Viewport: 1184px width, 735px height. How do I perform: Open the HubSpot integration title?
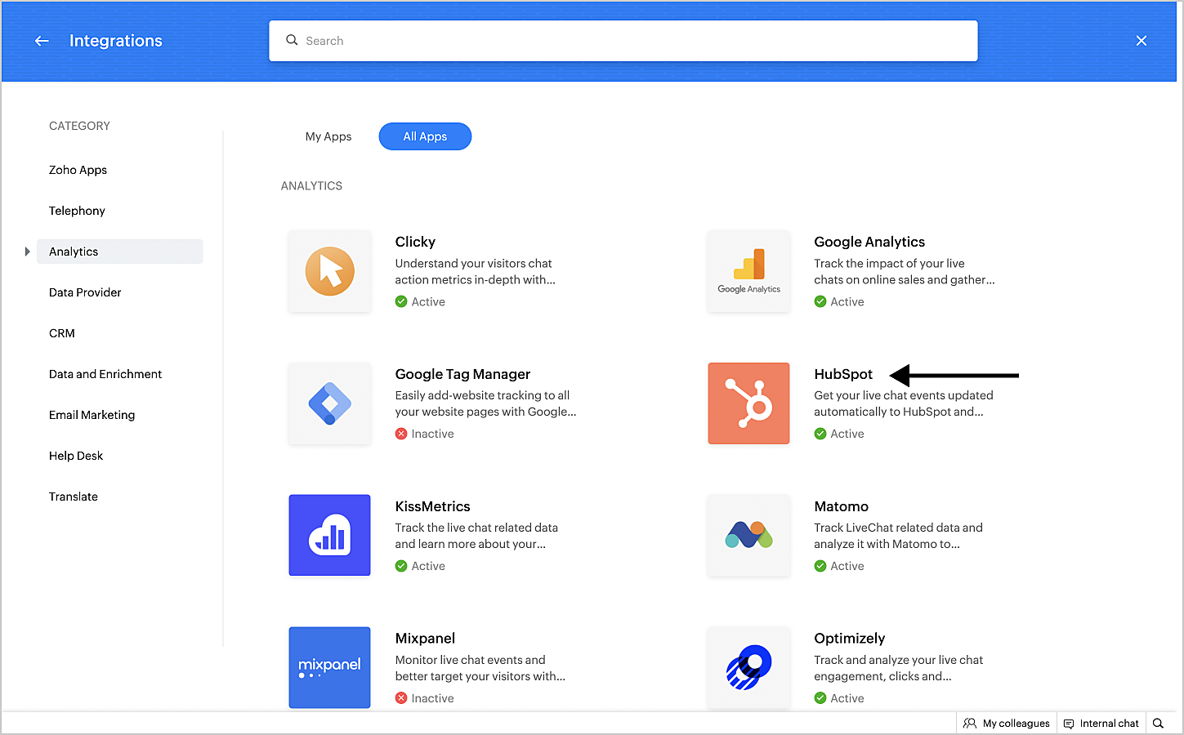pos(843,374)
